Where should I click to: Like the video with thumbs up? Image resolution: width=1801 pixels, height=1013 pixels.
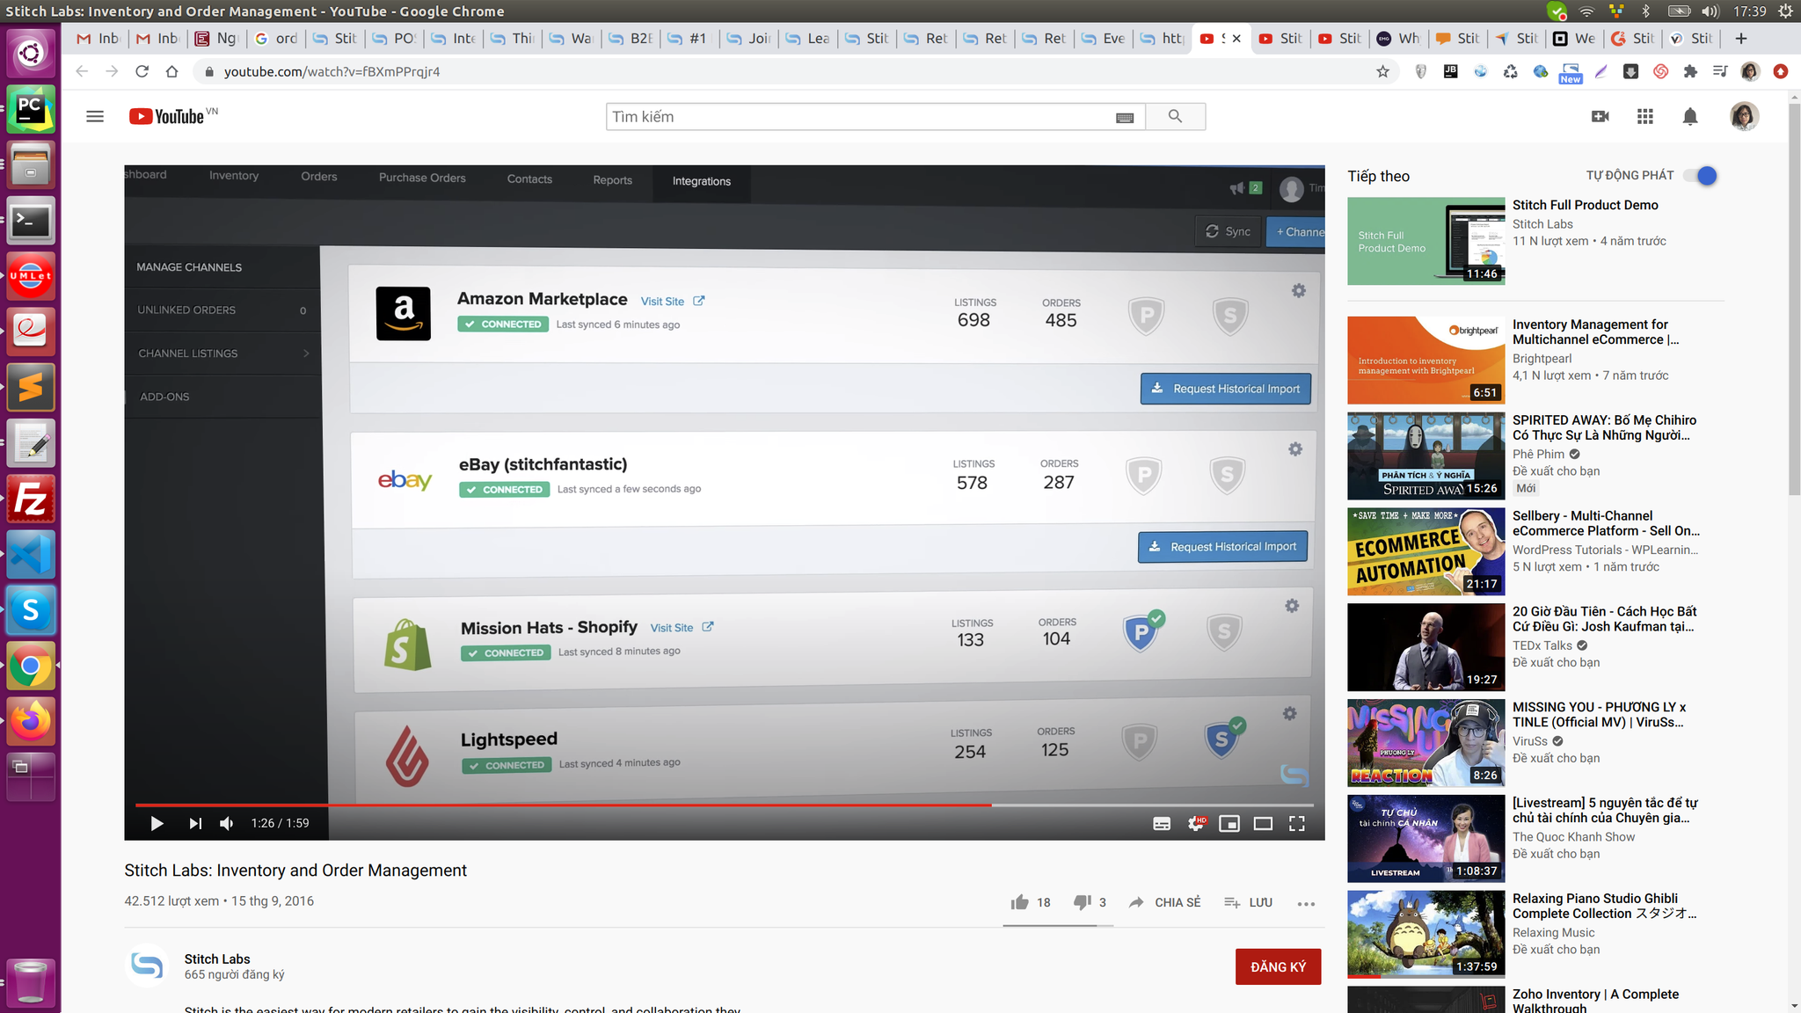click(1020, 902)
